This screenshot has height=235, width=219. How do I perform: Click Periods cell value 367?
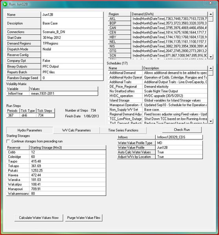coord(13,115)
